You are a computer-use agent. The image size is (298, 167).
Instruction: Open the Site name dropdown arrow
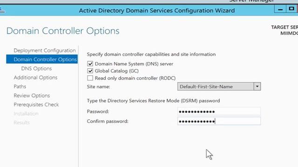tap(257, 87)
